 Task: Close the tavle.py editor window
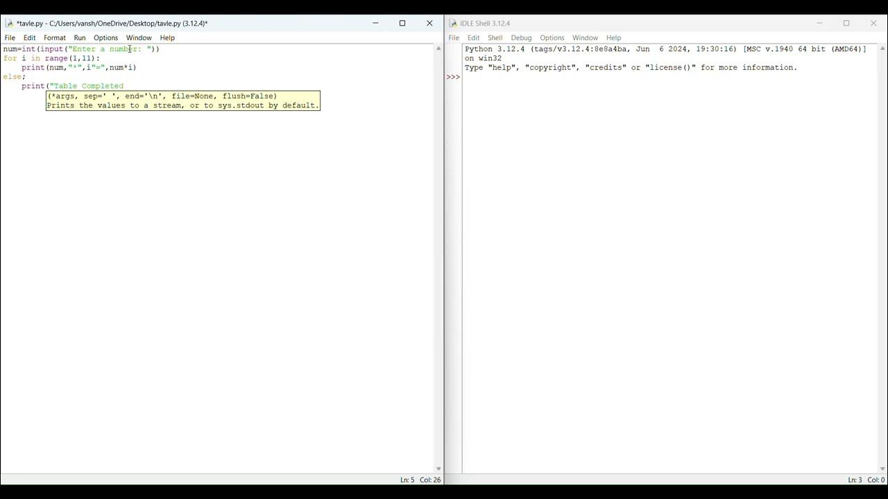[429, 23]
